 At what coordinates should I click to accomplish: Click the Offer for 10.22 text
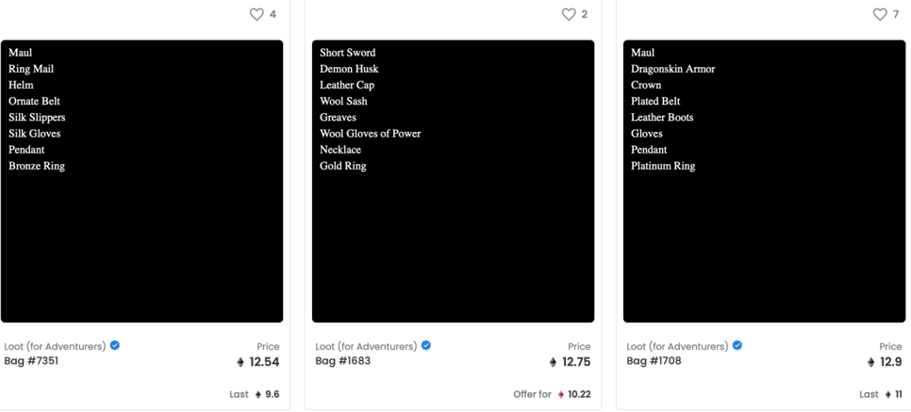click(552, 395)
